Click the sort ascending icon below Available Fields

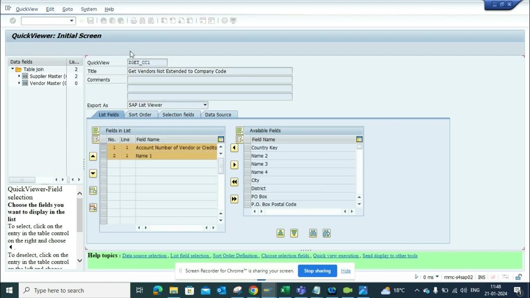pyautogui.click(x=281, y=233)
